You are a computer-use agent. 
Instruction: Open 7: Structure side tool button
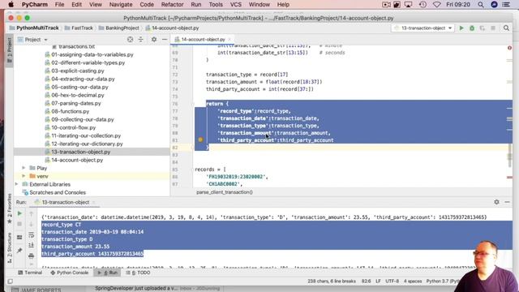[10, 248]
